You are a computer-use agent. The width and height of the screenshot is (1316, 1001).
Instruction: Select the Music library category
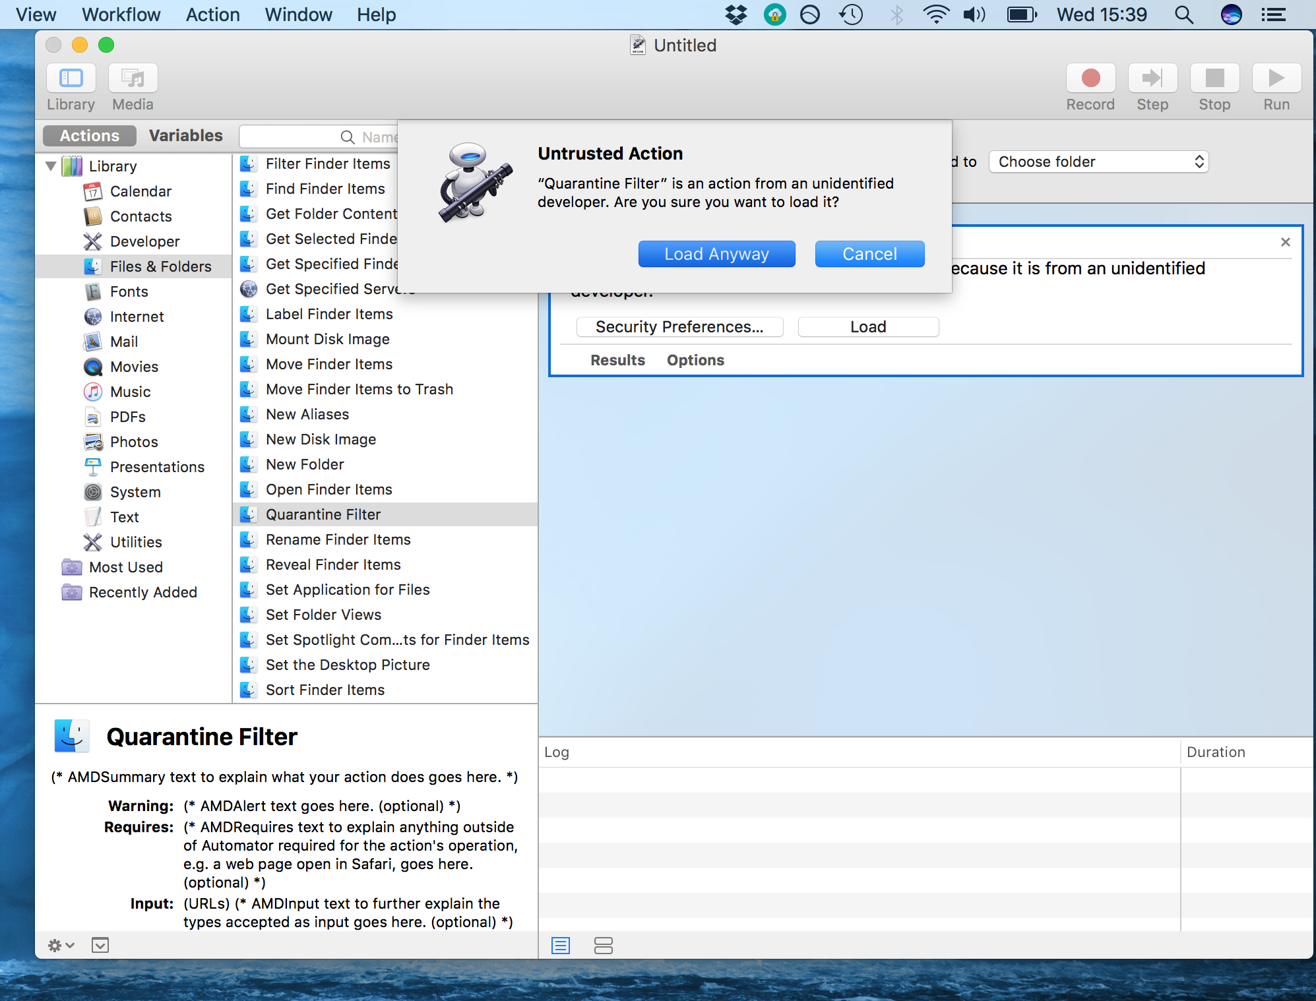(134, 392)
